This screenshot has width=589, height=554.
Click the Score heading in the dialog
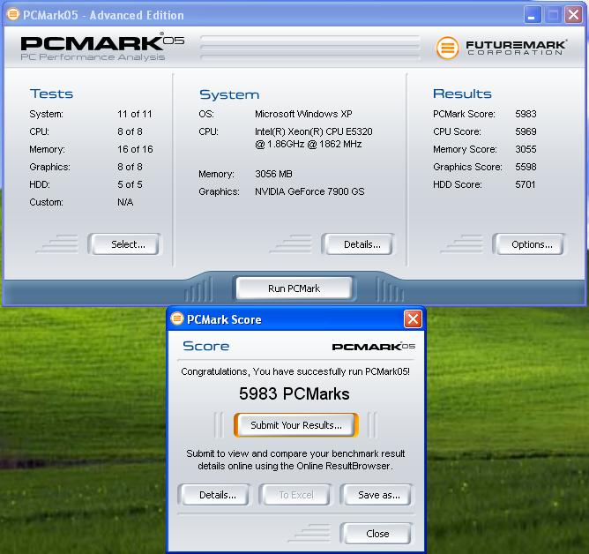point(205,346)
